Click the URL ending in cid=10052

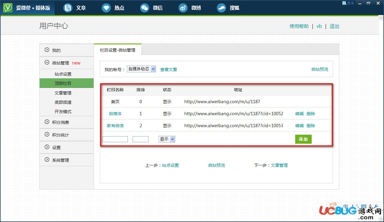point(234,114)
